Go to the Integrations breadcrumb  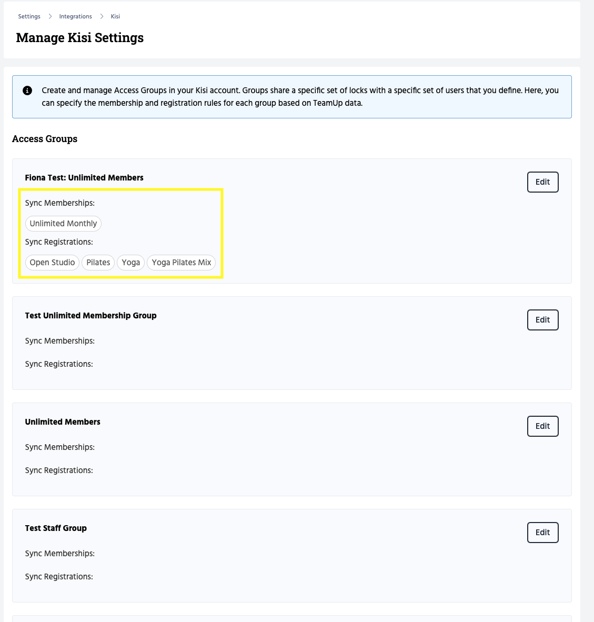(75, 16)
